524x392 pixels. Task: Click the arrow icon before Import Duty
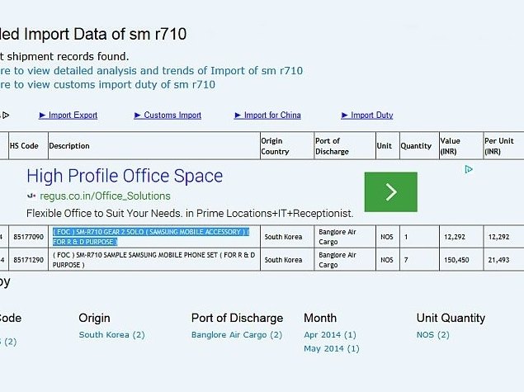point(345,116)
